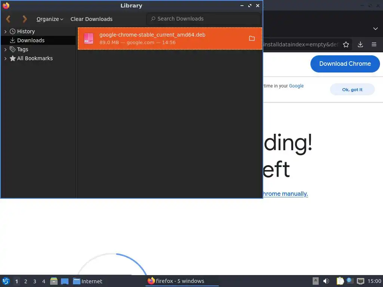Open the Organize dropdown menu

click(x=50, y=19)
